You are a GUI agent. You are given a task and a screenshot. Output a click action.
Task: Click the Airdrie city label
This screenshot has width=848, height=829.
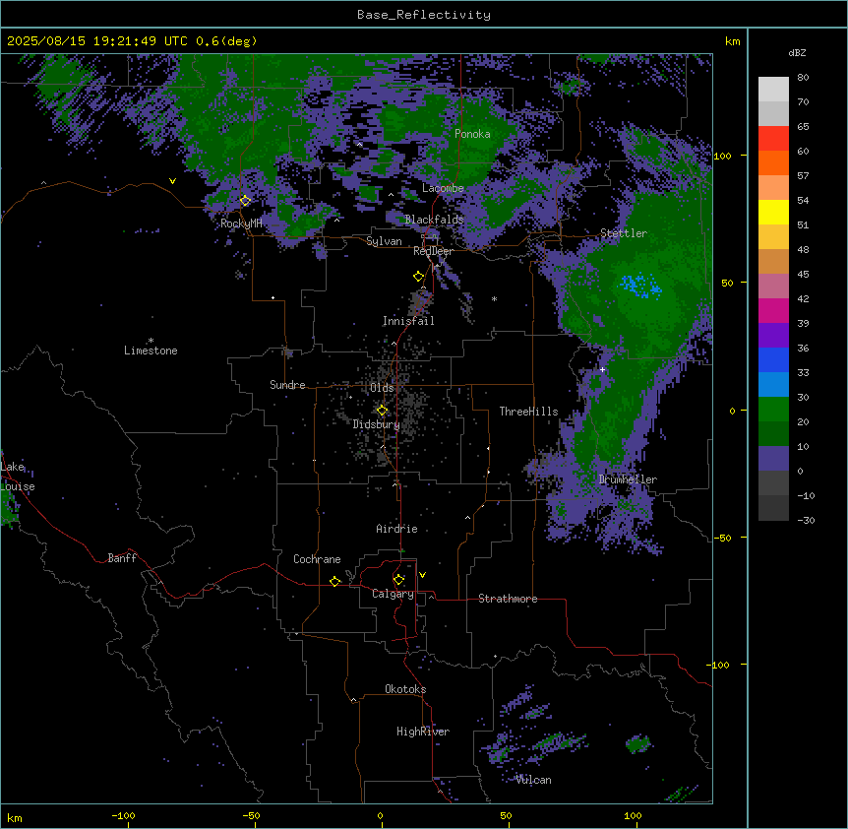tap(396, 529)
